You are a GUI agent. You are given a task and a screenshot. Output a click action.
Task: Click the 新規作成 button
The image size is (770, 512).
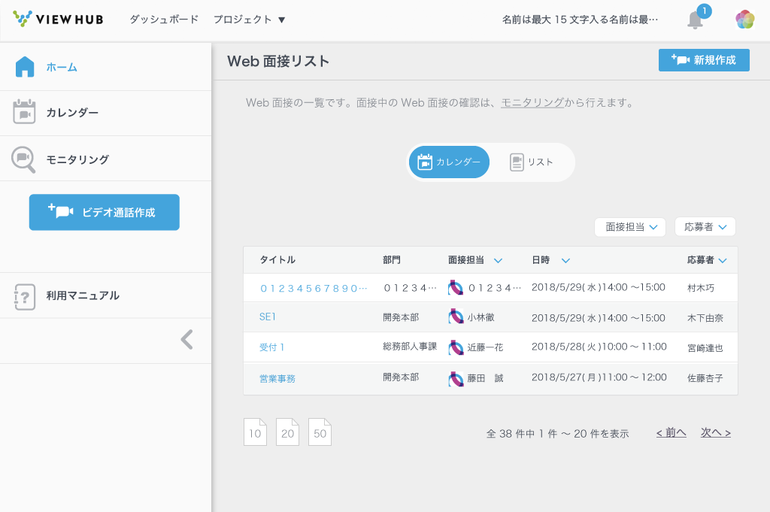[x=704, y=60]
